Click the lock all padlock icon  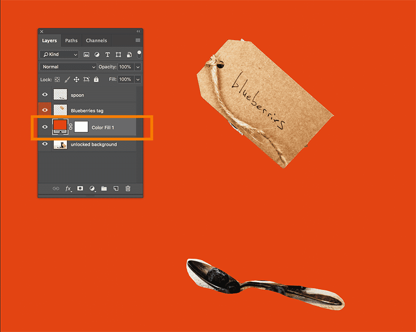tap(96, 80)
